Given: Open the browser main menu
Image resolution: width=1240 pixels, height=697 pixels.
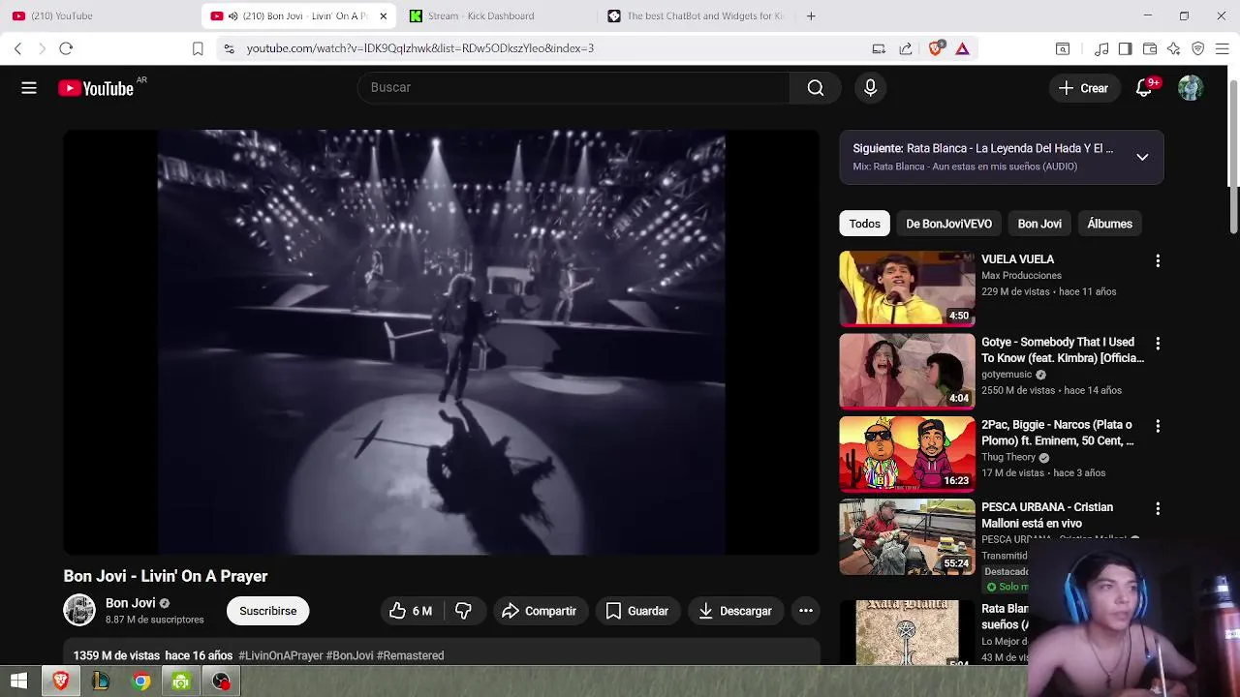Looking at the screenshot, I should 1223,48.
